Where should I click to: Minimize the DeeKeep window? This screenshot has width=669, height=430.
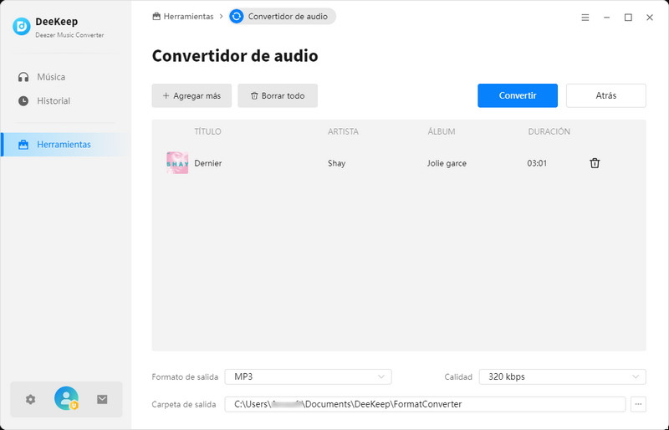(x=606, y=18)
